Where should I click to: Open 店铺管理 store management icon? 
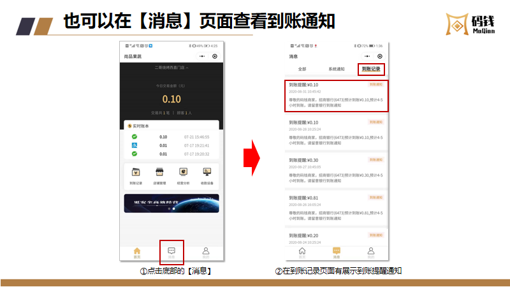pos(159,175)
